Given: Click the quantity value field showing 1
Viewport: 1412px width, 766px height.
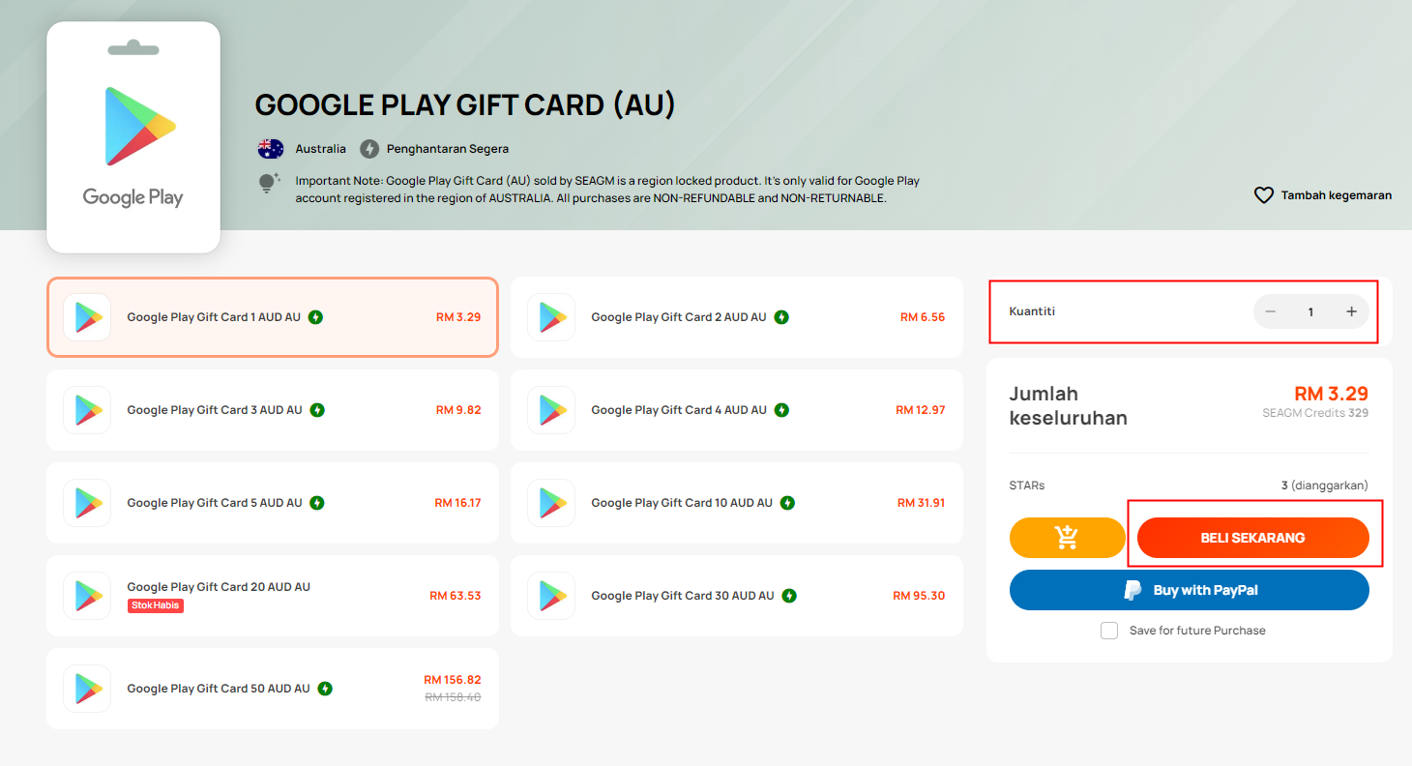Looking at the screenshot, I should pyautogui.click(x=1310, y=311).
